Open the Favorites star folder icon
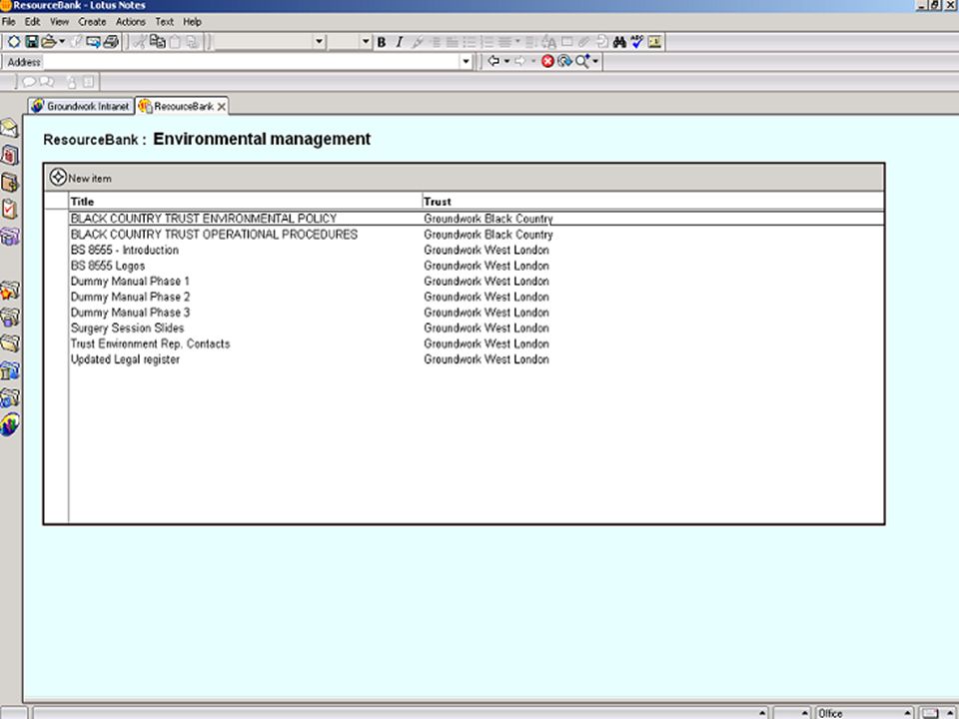 click(10, 290)
